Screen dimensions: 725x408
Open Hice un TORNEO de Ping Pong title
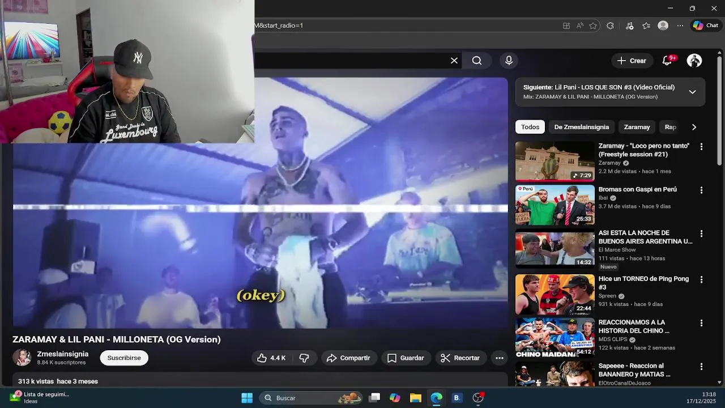tap(643, 283)
